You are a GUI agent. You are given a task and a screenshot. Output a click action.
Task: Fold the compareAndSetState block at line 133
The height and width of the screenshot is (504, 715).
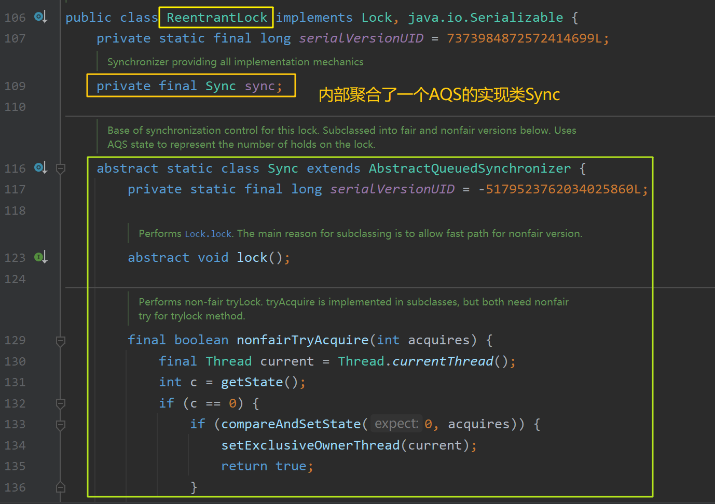[61, 425]
